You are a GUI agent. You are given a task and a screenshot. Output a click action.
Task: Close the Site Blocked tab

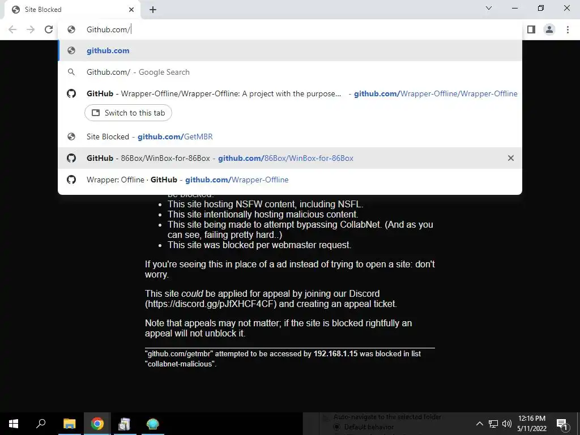(x=131, y=10)
